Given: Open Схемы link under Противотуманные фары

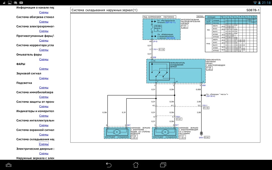Looking at the screenshot, I should 44,41.
